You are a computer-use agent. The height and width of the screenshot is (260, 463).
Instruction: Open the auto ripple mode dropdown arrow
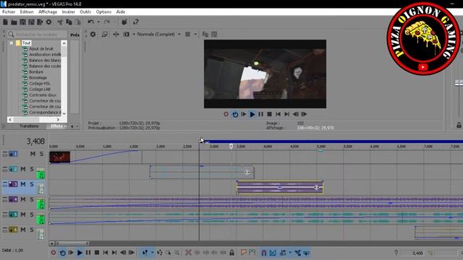pos(290,253)
